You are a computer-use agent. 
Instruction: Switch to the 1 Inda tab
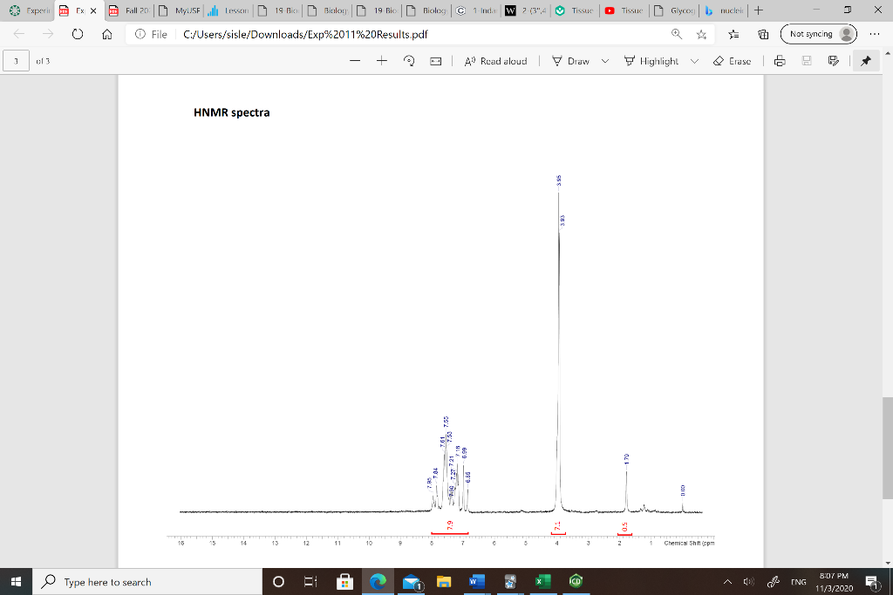pyautogui.click(x=477, y=10)
